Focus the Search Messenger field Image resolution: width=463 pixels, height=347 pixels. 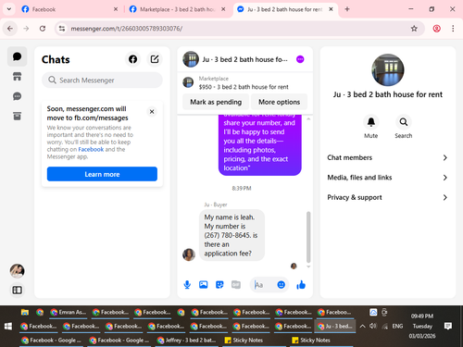[x=102, y=81]
